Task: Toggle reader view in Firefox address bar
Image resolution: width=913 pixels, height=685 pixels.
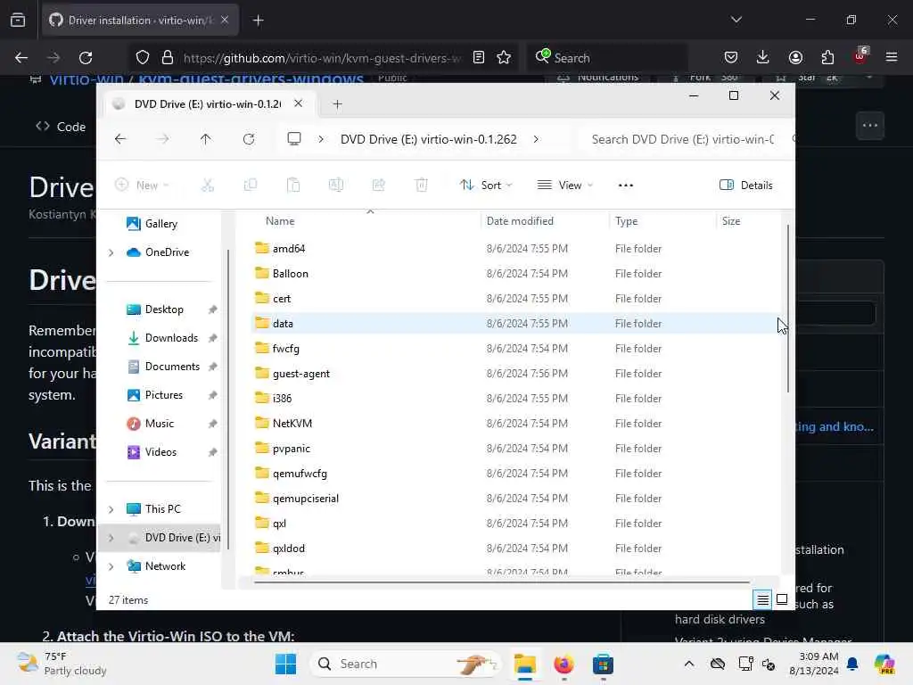Action: tap(479, 58)
